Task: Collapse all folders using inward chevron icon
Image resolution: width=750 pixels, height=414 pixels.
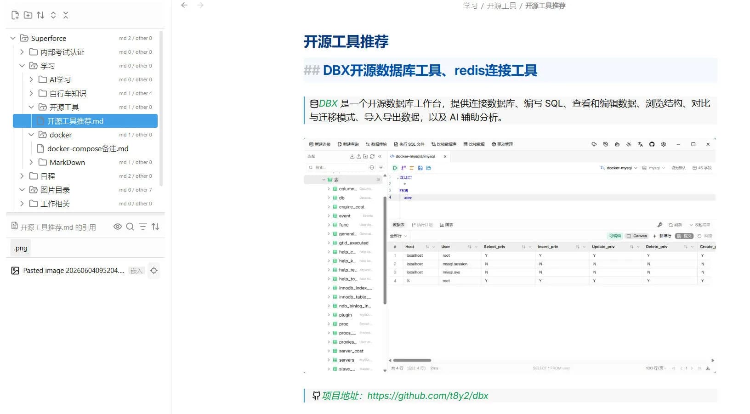Action: [66, 15]
